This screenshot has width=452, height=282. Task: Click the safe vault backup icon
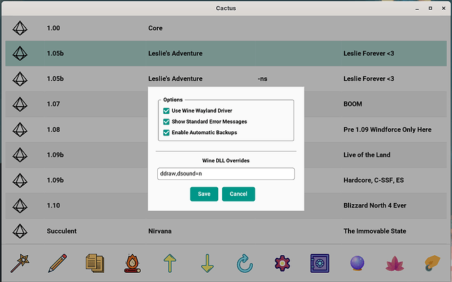coord(320,263)
